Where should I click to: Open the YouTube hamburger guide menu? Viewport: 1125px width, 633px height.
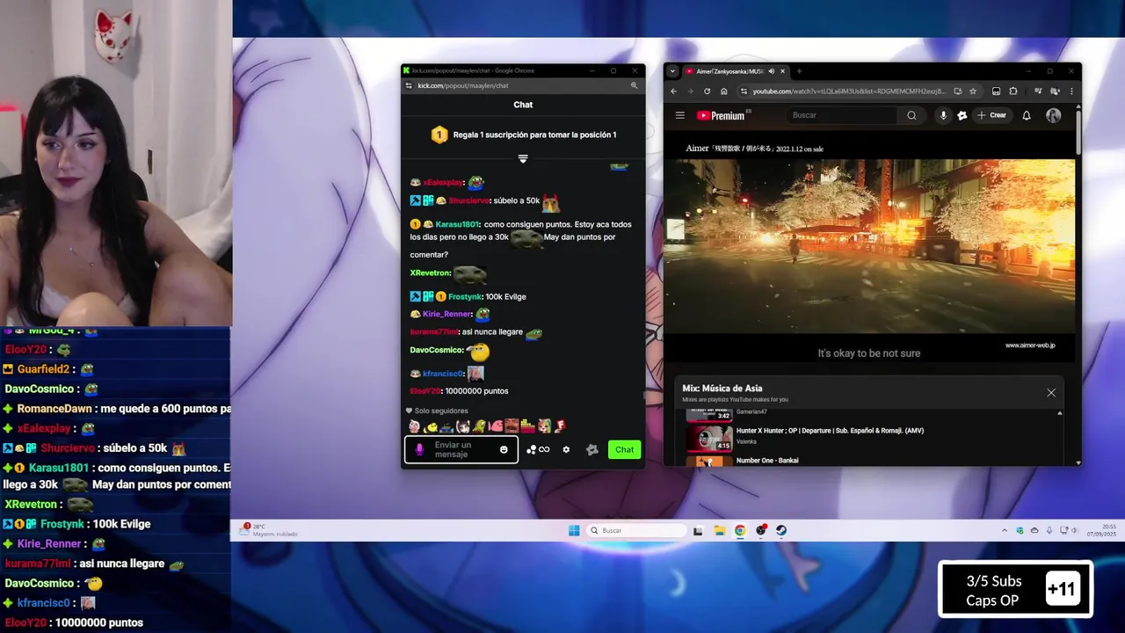tap(679, 115)
